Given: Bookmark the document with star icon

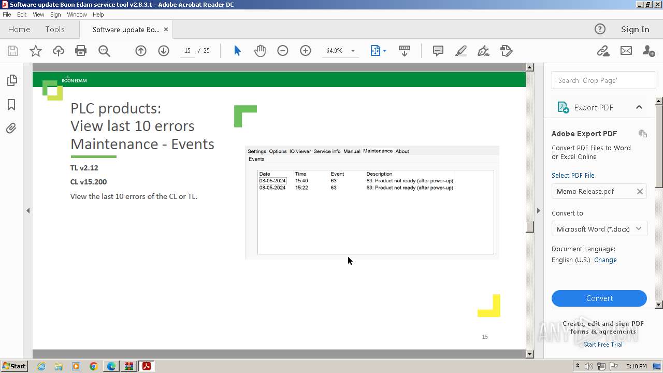Looking at the screenshot, I should click(36, 51).
